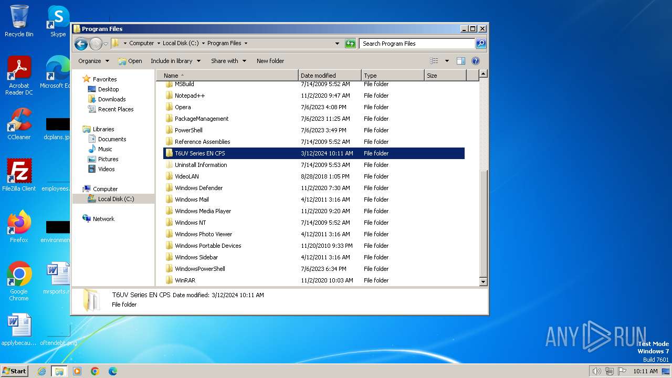
Task: Select the FileZilla Client desktop icon
Action: click(19, 175)
